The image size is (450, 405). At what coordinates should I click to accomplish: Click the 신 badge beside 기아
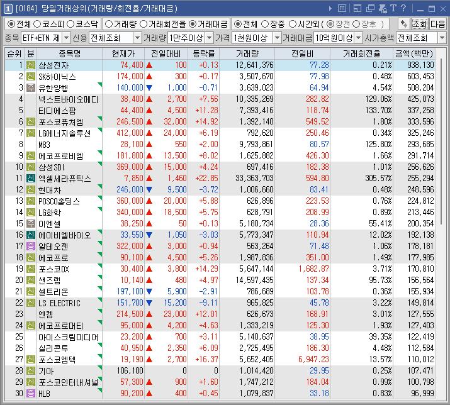[31, 370]
